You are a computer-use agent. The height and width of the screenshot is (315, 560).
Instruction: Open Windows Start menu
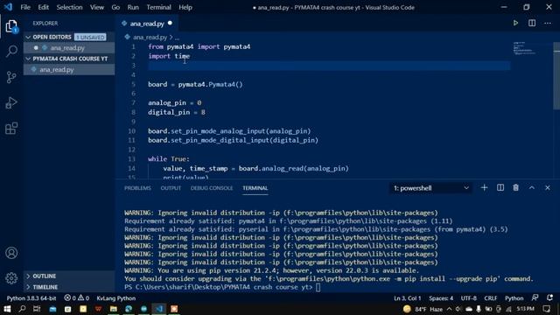[x=7, y=309]
